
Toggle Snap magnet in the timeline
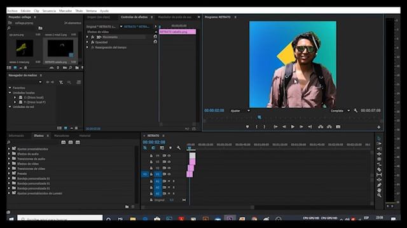click(153, 148)
